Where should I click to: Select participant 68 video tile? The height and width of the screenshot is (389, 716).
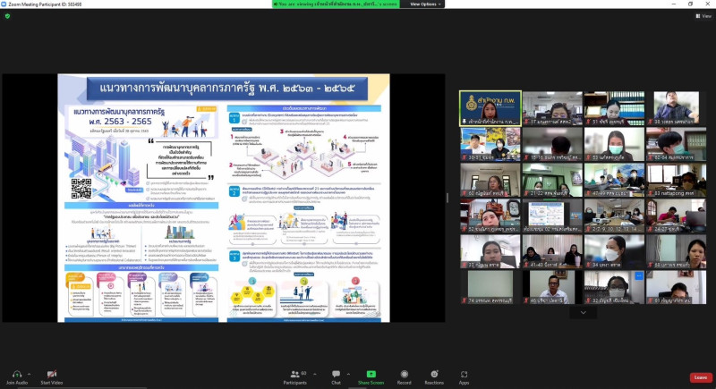point(677,251)
